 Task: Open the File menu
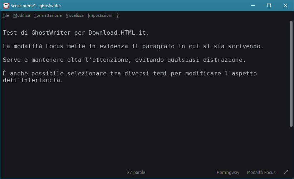[x=6, y=15]
